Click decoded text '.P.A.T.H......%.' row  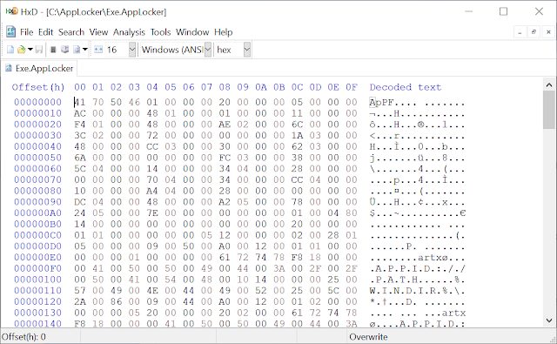(418, 280)
